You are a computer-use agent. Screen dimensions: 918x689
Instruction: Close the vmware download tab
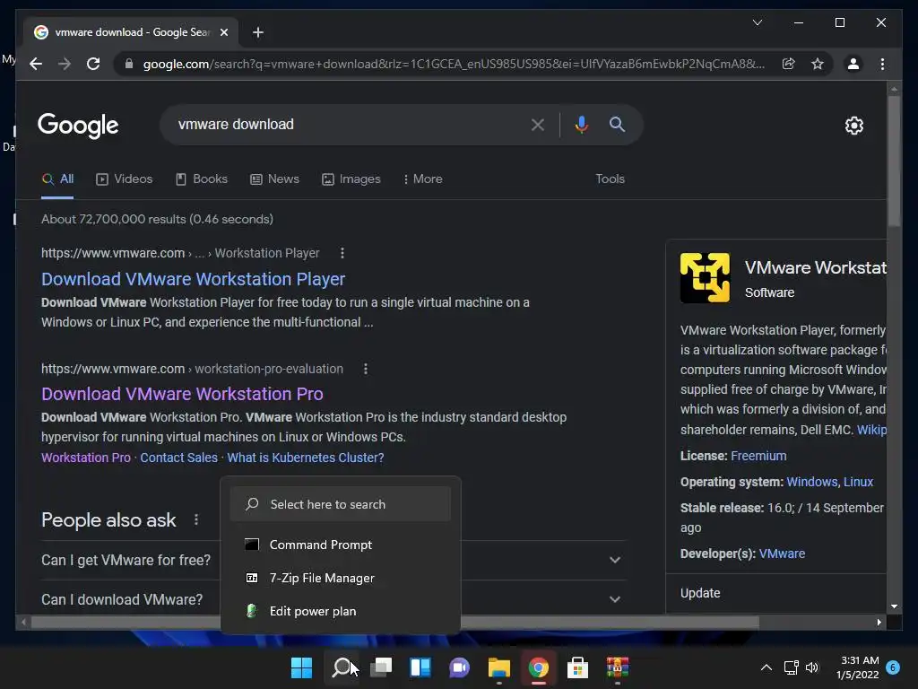223,32
